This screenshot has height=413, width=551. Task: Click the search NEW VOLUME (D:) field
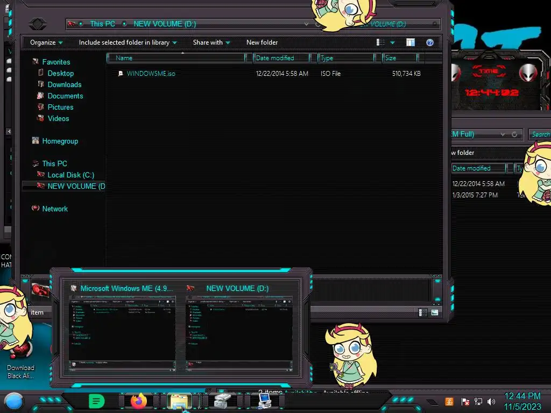[x=397, y=24]
